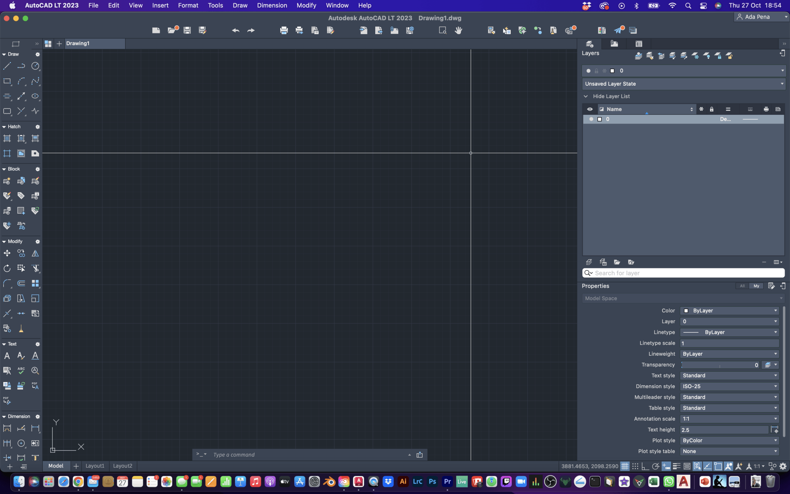
Task: Select the Rotate tool in the Modify panel
Action: [x=7, y=268]
